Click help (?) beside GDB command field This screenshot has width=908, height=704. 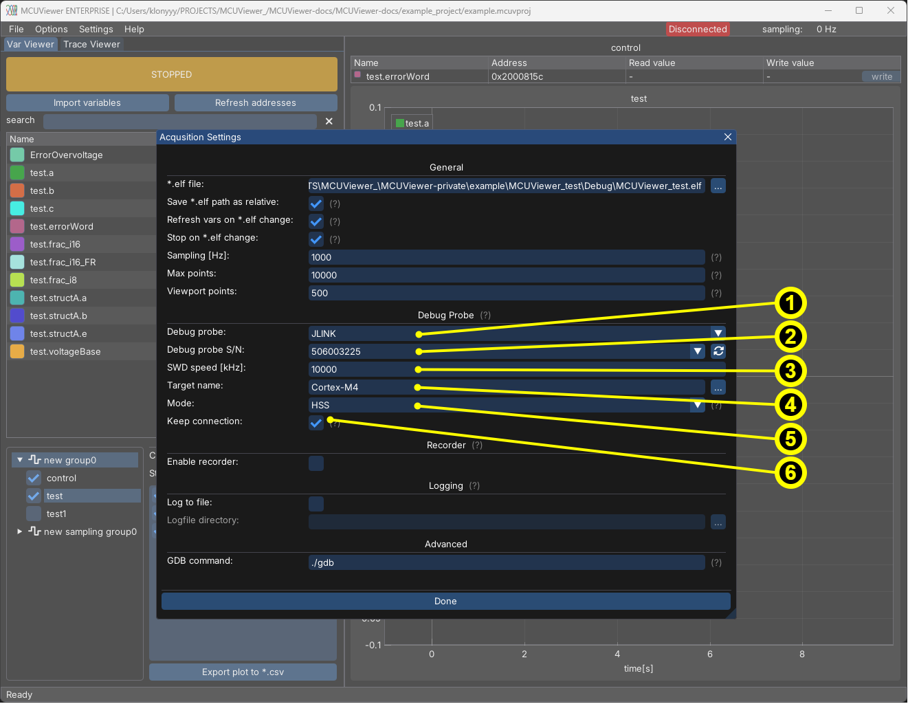(x=716, y=563)
